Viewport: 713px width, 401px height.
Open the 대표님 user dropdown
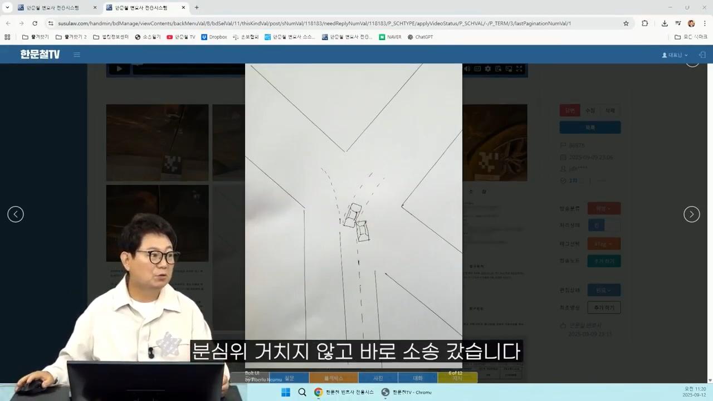(675, 55)
